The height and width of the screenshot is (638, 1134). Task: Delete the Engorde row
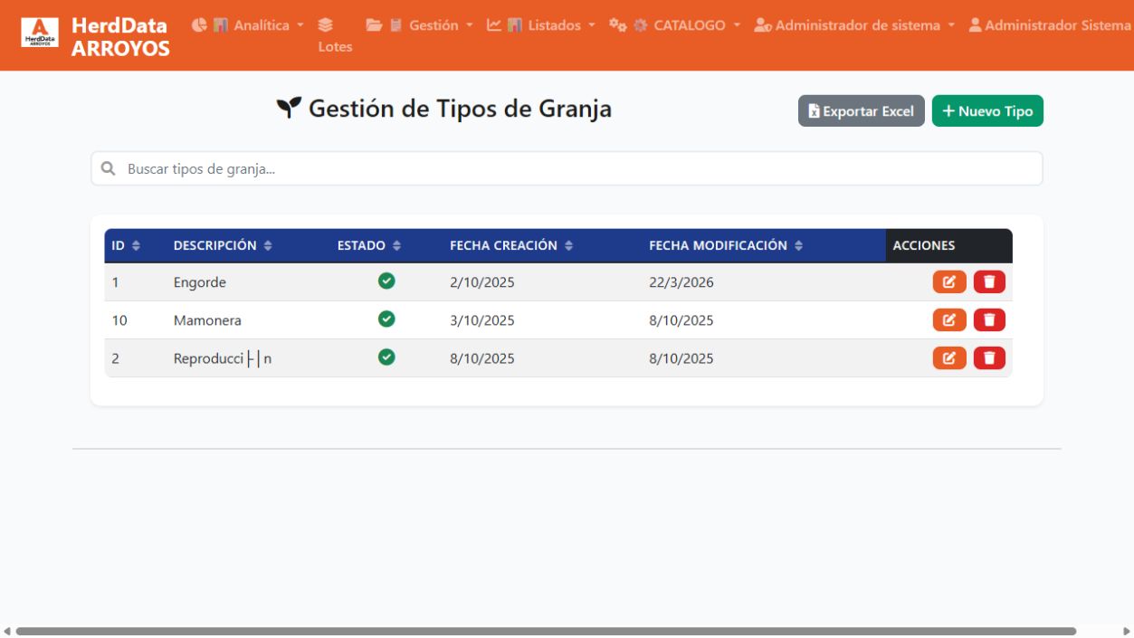point(989,281)
